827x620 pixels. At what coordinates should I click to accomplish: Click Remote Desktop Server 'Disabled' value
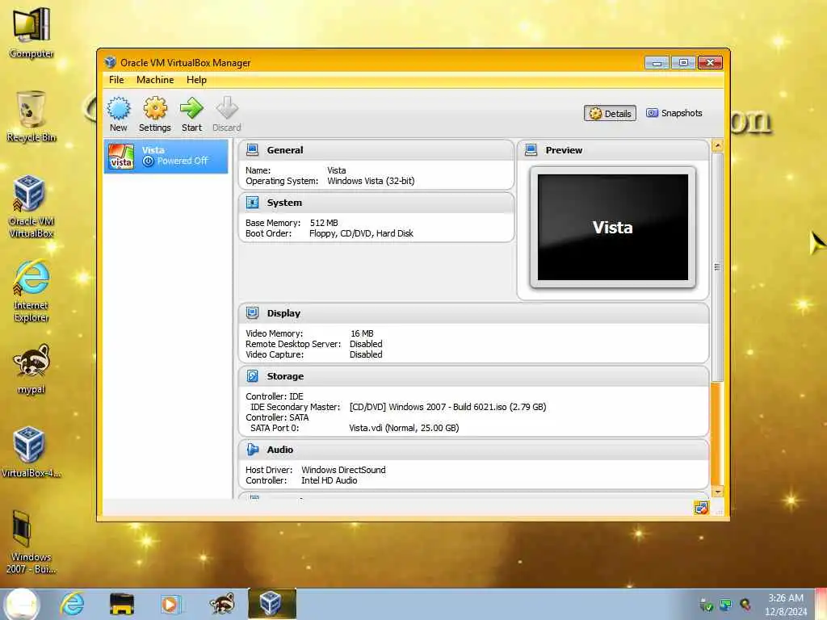pyautogui.click(x=366, y=344)
